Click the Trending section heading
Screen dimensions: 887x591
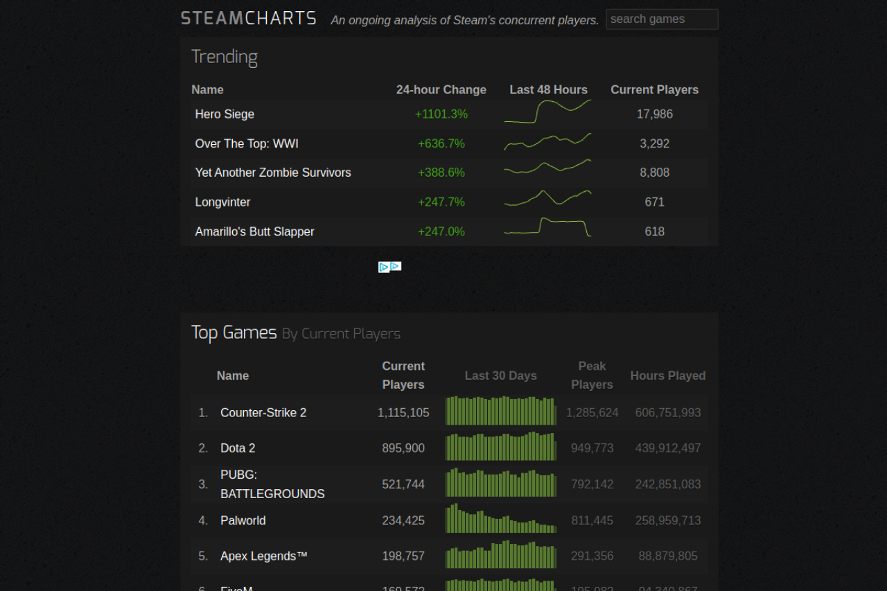click(x=225, y=57)
